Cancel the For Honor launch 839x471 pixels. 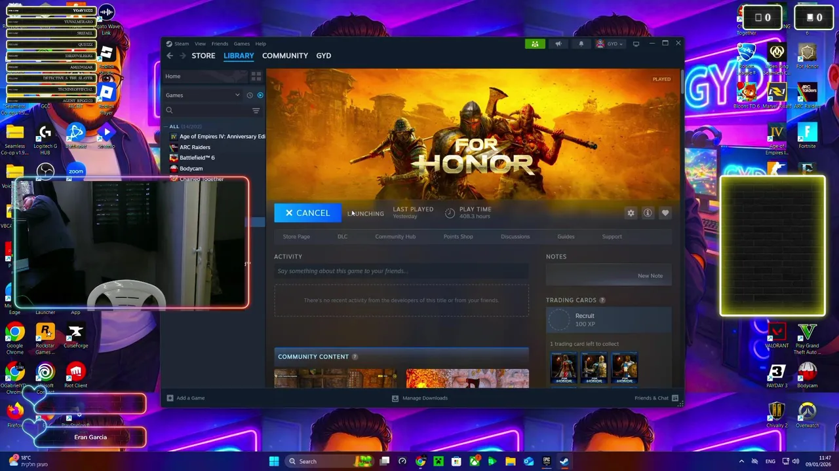pos(307,213)
